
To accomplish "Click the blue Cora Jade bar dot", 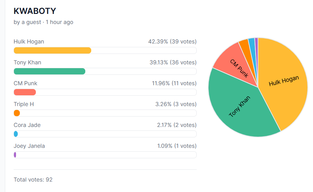I will [x=16, y=134].
